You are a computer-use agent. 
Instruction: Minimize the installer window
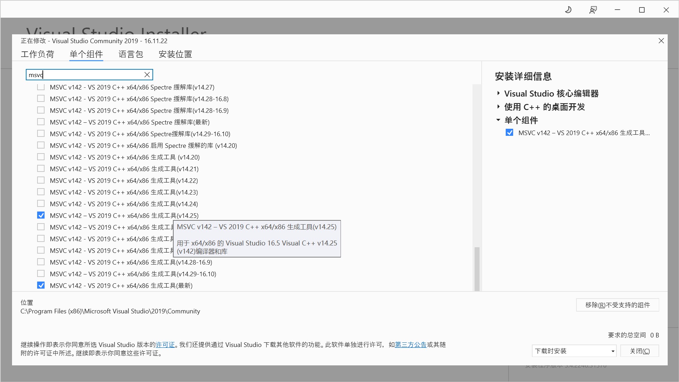pyautogui.click(x=617, y=10)
